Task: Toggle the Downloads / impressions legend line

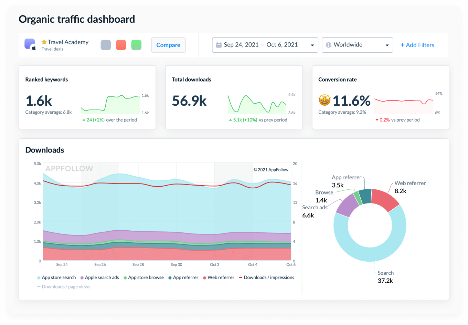Action: pos(267,277)
